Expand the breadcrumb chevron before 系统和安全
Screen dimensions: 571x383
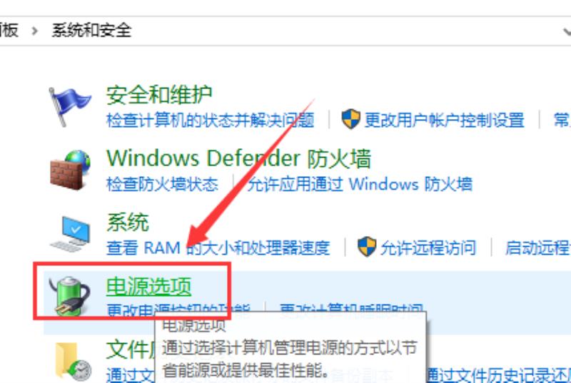pyautogui.click(x=34, y=31)
